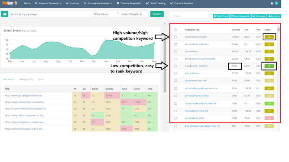Open the 2dfirm.com no-win-no-fee URL

(25, 116)
